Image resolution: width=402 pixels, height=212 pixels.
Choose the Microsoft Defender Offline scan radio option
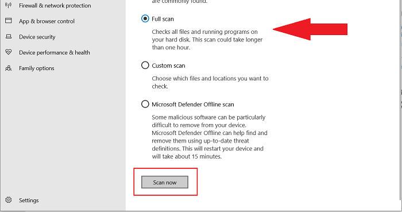pos(145,104)
